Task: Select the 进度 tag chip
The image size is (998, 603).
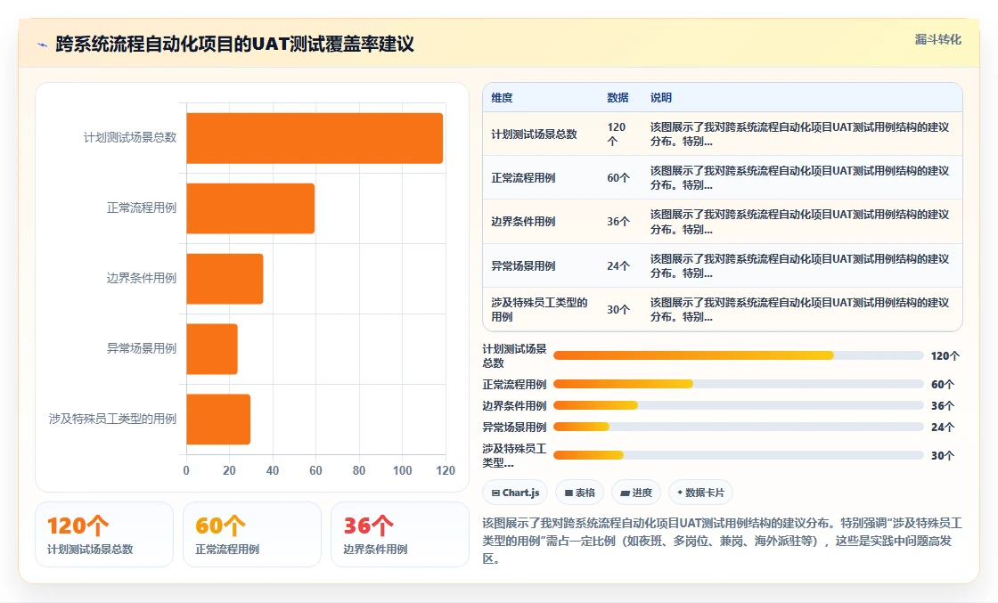Action: (x=636, y=493)
